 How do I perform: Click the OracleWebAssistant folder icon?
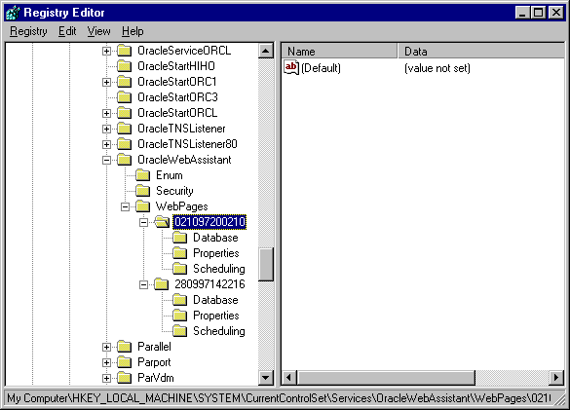[125, 160]
